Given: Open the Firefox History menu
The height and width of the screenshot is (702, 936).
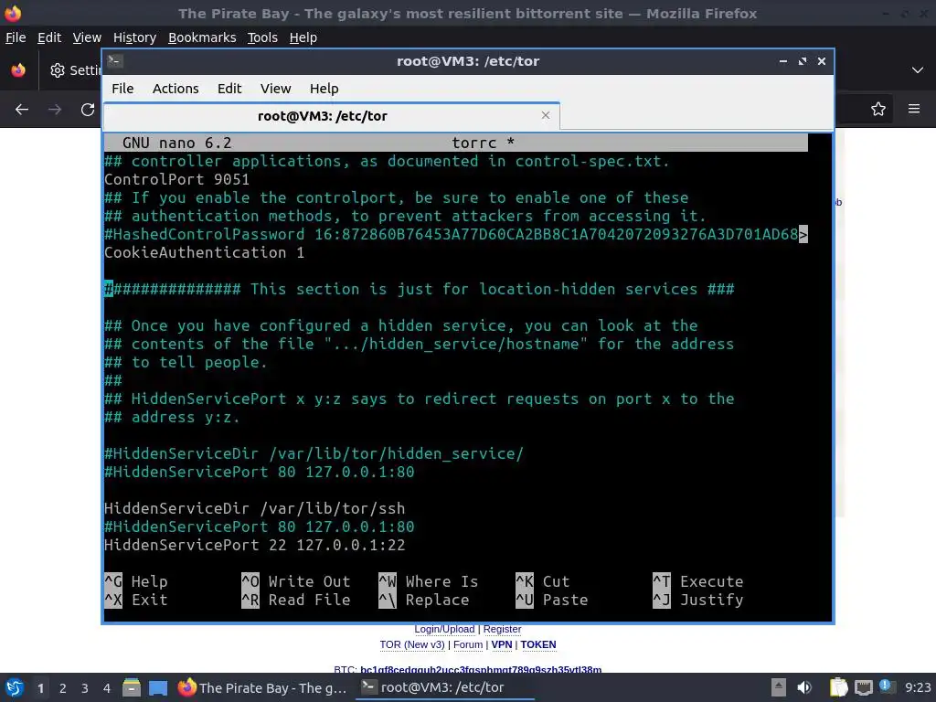Looking at the screenshot, I should click(x=134, y=37).
